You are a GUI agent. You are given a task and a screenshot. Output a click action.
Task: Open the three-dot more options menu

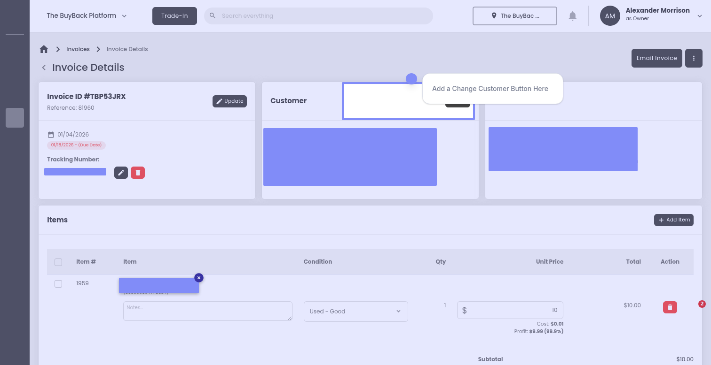(694, 58)
